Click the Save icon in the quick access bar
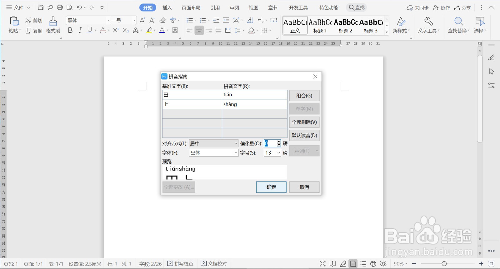500x269 pixels. [41, 7]
